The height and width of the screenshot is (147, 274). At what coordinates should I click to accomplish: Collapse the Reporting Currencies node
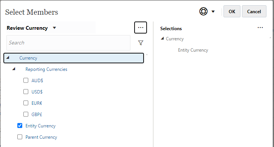click(14, 69)
